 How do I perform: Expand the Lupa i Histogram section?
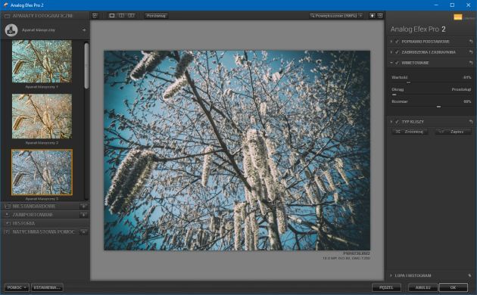391,275
